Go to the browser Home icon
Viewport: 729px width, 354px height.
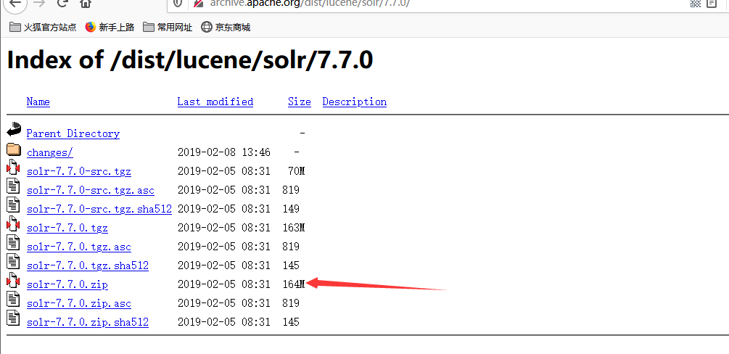pyautogui.click(x=85, y=3)
